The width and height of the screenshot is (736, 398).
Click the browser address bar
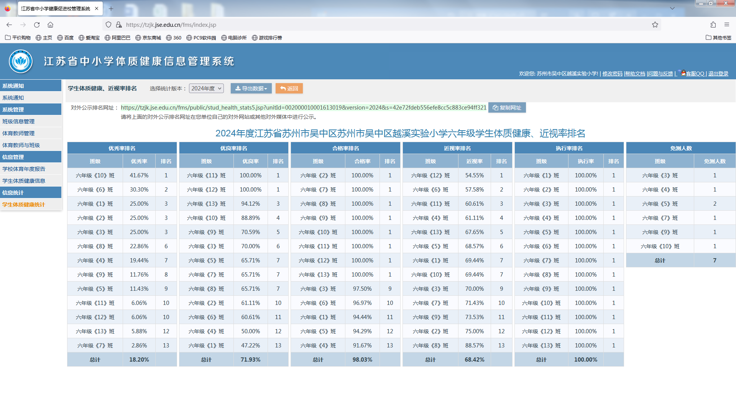383,25
